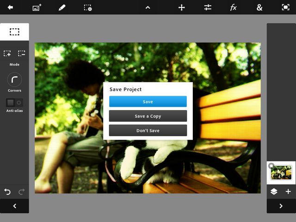Viewport: 296px width, 222px height.
Task: Open the ampersand options menu
Action: (259, 7)
